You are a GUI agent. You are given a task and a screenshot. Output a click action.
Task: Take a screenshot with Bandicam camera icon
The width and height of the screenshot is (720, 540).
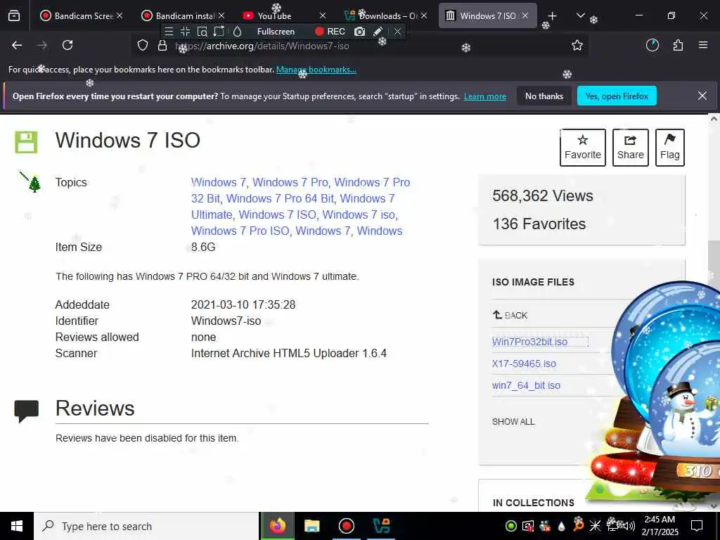coord(359,32)
